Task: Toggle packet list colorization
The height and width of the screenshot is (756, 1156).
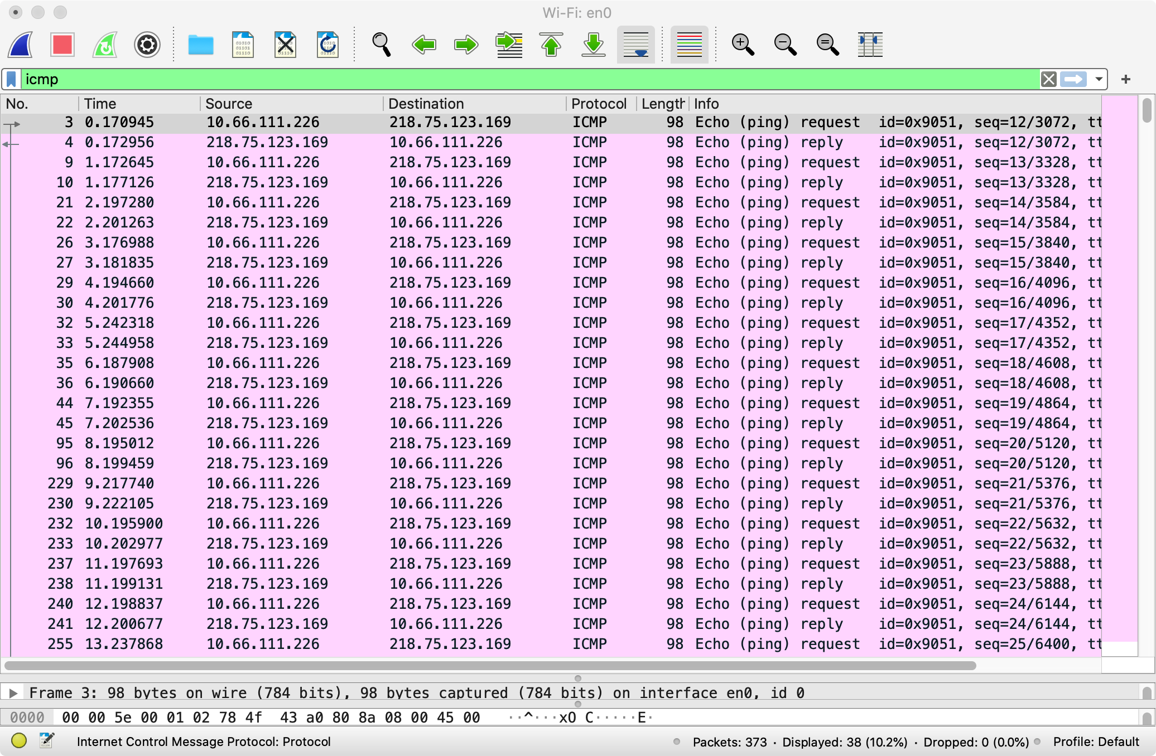Action: [689, 45]
